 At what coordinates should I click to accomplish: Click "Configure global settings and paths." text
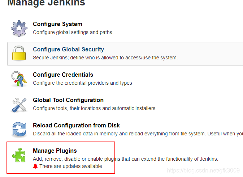[73, 32]
